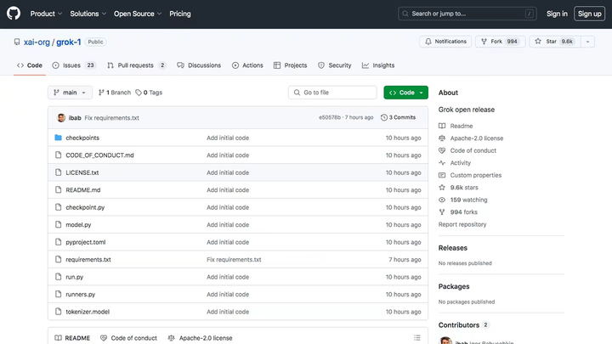Open LICENSE.txt file
The width and height of the screenshot is (612, 344).
pyautogui.click(x=82, y=172)
